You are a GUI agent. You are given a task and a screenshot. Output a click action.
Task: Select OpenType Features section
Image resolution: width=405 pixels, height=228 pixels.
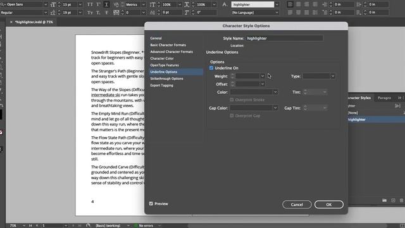click(x=165, y=65)
